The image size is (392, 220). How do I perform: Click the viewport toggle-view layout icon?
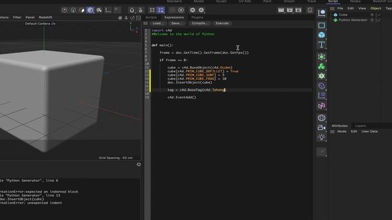point(138,18)
